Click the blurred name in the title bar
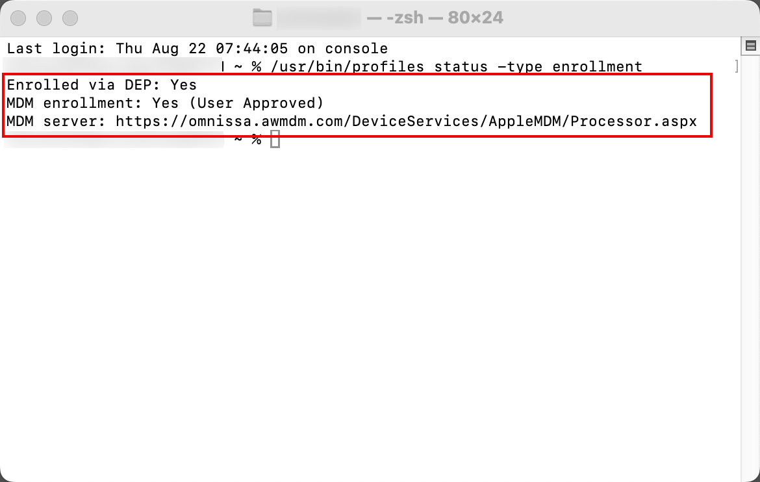 (318, 18)
